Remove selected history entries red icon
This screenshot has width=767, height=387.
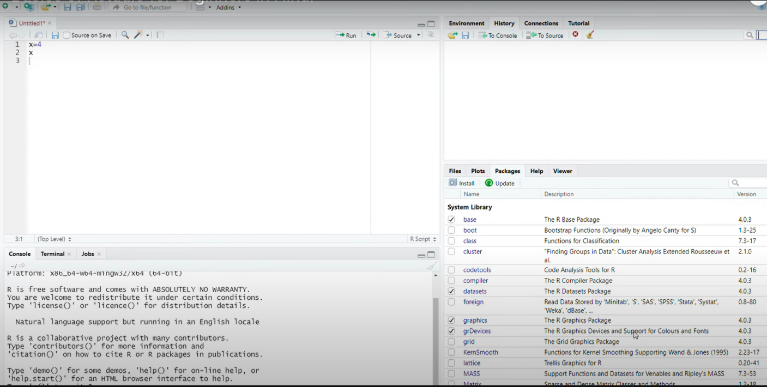(575, 34)
